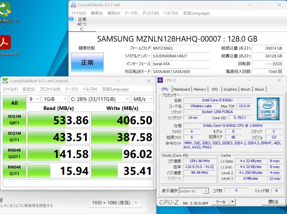Expand the ツール dropdown arrow in CPU-Z
The width and height of the screenshot is (287, 214).
[233, 202]
